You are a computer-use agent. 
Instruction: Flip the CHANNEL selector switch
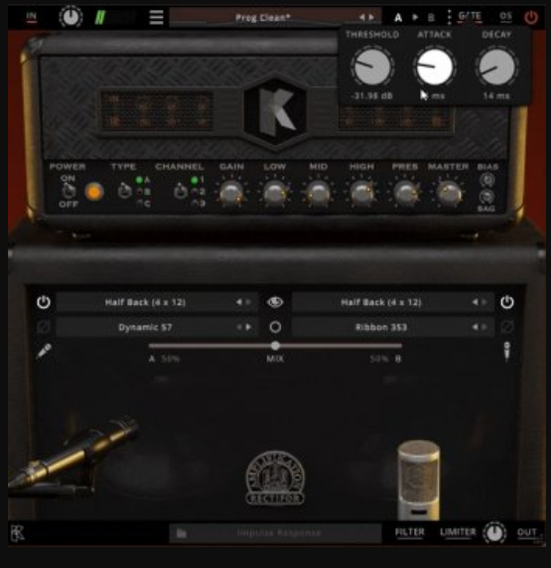pyautogui.click(x=181, y=191)
